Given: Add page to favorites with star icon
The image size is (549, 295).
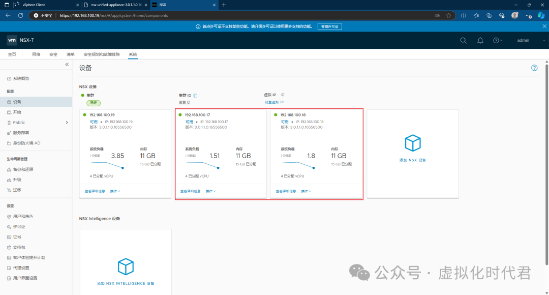Looking at the screenshot, I should tap(448, 15).
